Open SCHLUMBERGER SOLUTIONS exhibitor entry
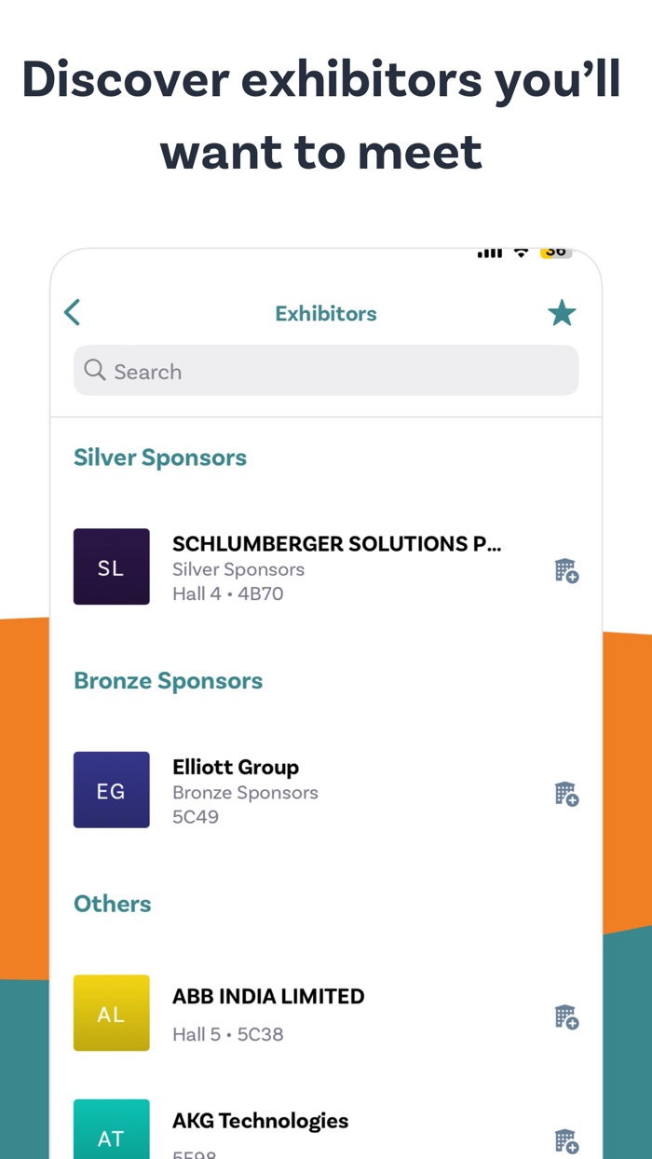 [x=337, y=545]
